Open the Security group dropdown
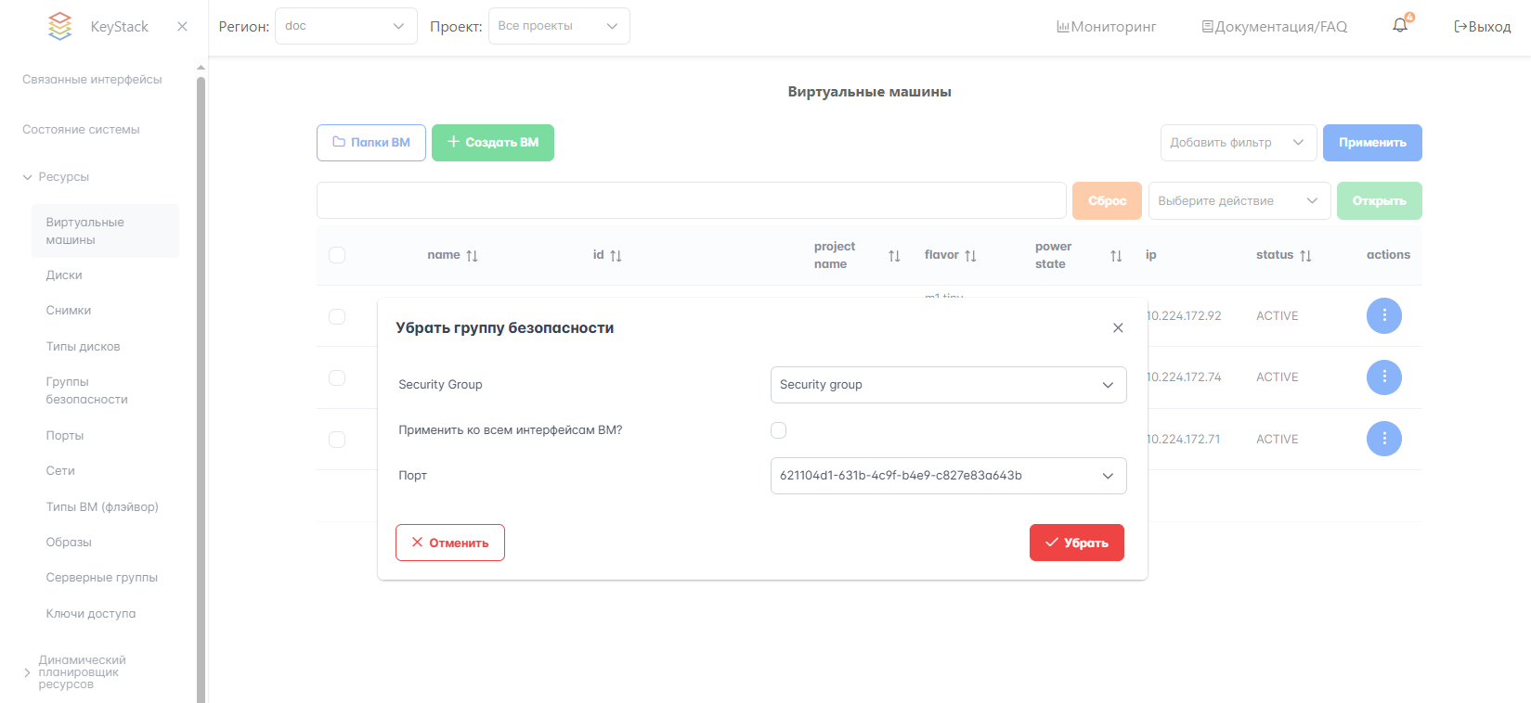This screenshot has width=1531, height=703. (948, 385)
